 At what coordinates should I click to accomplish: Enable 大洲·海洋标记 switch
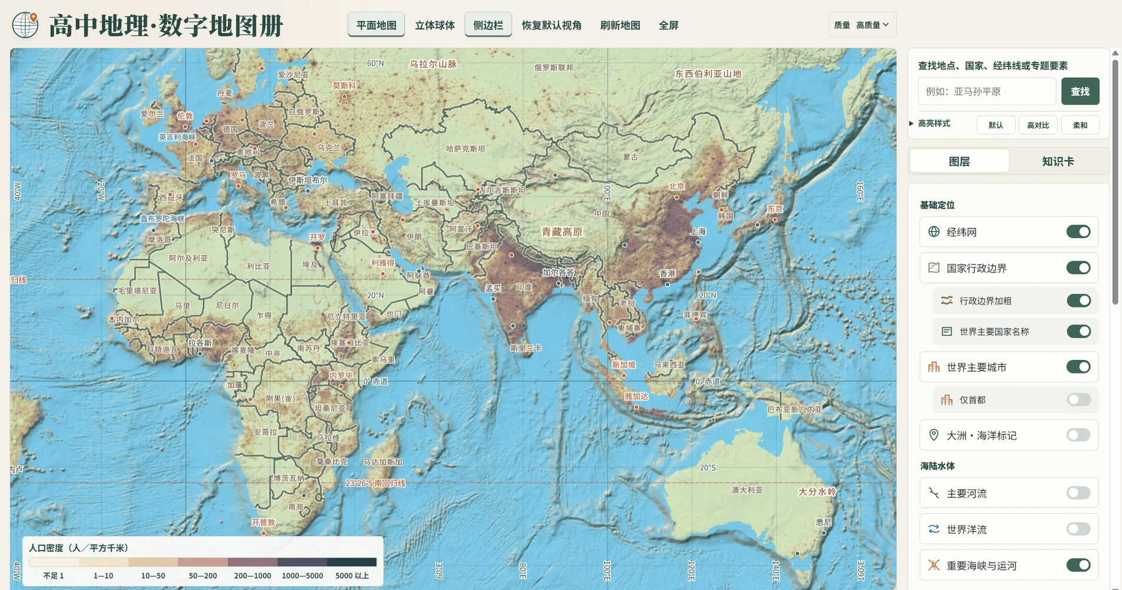coord(1078,435)
